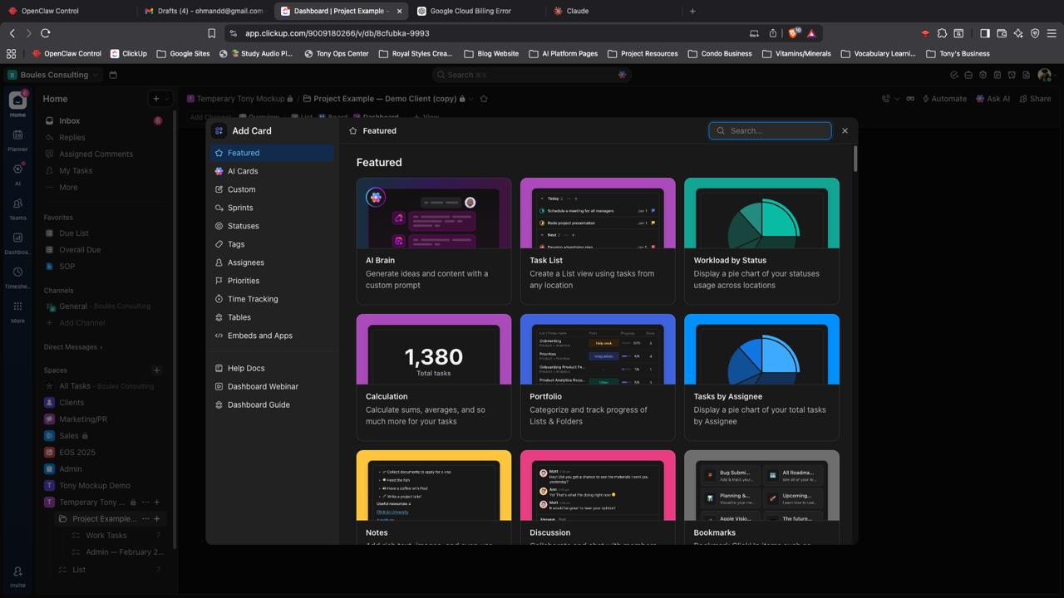Add the Workload by Status card
1064x598 pixels.
761,241
